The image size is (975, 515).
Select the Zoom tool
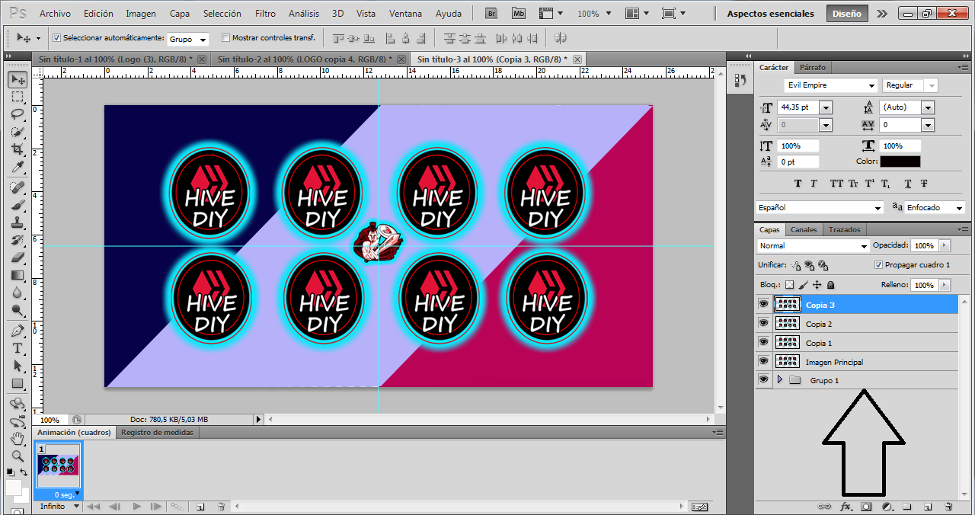pyautogui.click(x=18, y=456)
